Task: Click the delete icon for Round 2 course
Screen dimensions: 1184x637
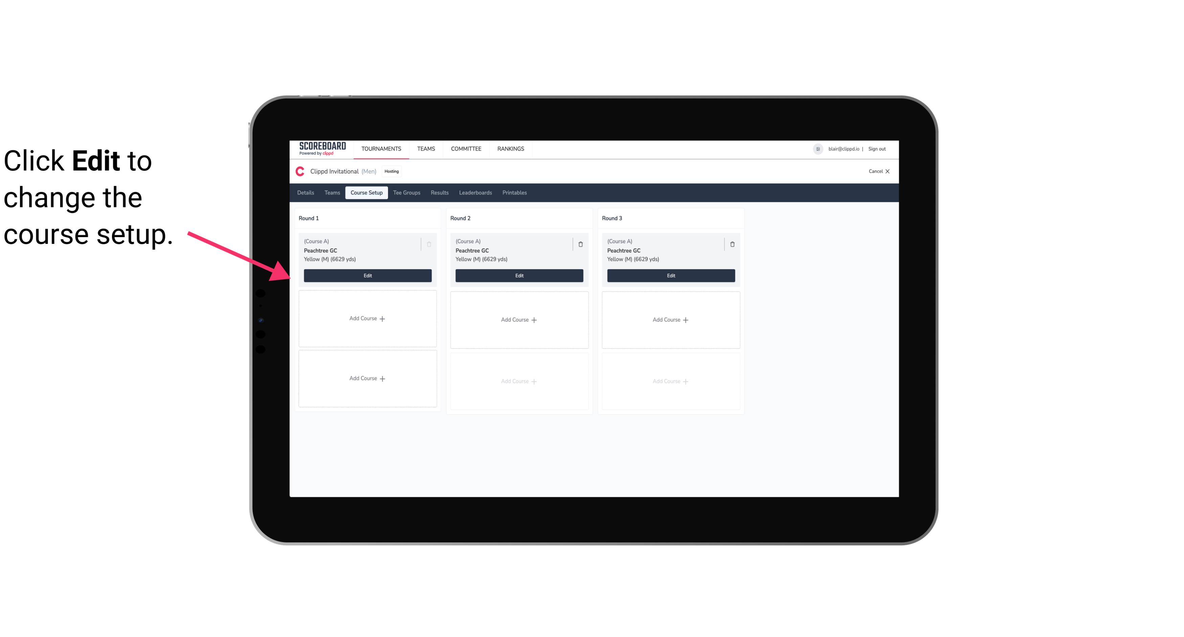Action: [x=579, y=244]
